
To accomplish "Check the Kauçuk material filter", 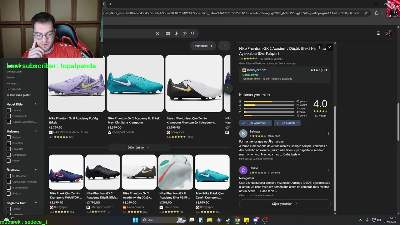I will [9, 137].
